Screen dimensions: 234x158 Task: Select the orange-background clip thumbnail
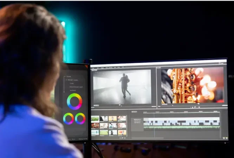(122, 132)
